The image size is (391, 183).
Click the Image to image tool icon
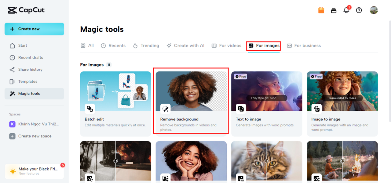[x=316, y=109]
